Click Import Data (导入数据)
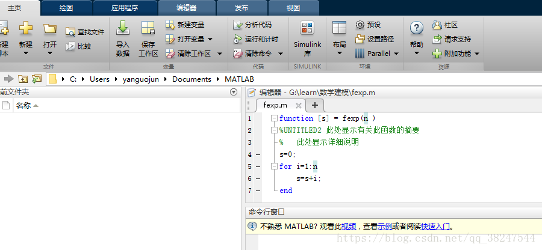542x250 pixels. point(123,38)
